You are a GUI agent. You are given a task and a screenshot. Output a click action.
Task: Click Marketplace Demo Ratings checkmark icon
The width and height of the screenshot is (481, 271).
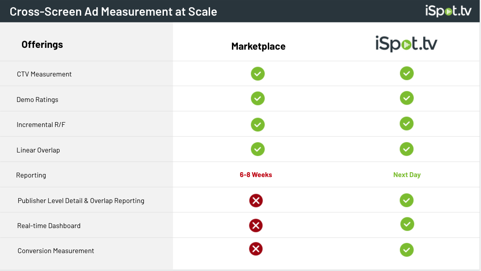click(258, 98)
